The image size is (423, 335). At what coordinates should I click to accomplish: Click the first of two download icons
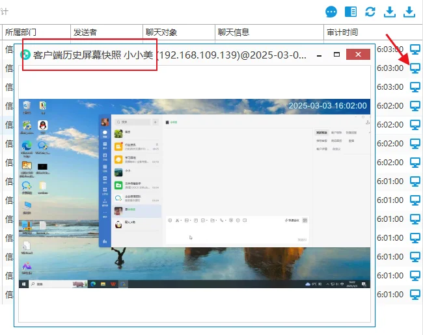(x=390, y=12)
